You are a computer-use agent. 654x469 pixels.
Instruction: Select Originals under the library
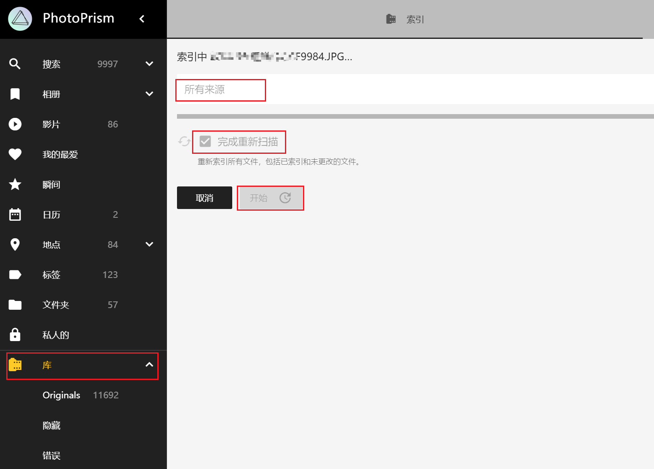click(x=62, y=395)
